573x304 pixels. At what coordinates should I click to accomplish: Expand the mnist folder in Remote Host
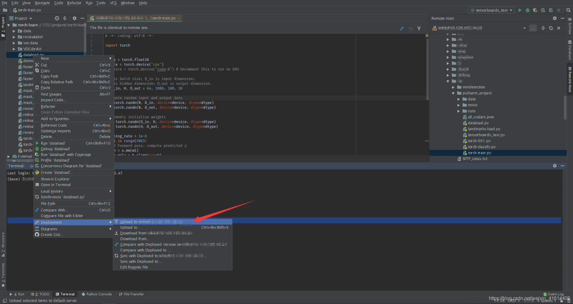click(x=458, y=105)
